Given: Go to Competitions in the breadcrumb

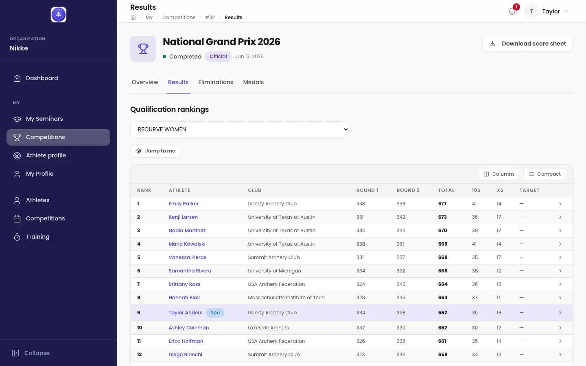Looking at the screenshot, I should point(179,17).
